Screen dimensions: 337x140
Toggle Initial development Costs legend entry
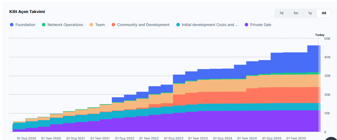[210, 25]
